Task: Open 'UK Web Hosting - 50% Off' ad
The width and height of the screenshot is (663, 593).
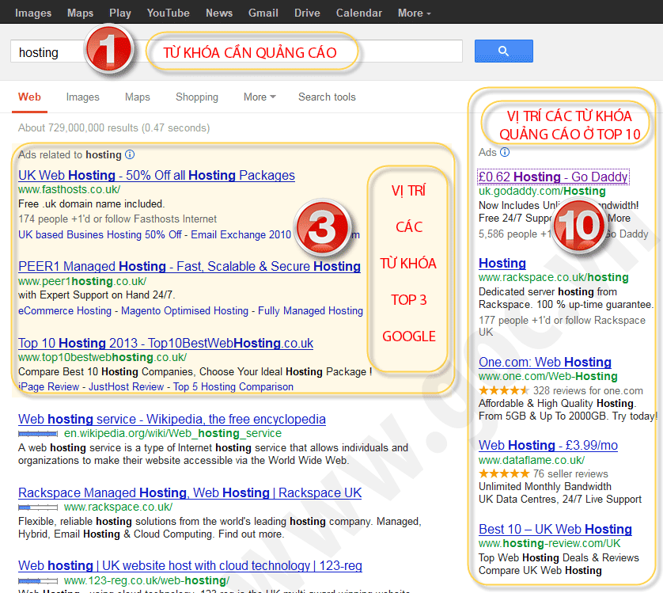Action: (x=157, y=175)
